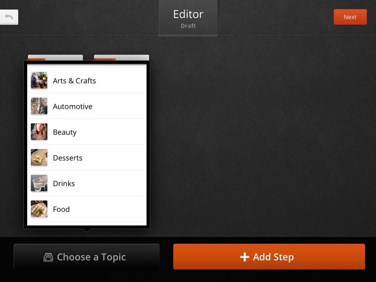This screenshot has height=282, width=376.
Task: Click the Arts & Crafts thumbnail image
Action: (x=39, y=80)
